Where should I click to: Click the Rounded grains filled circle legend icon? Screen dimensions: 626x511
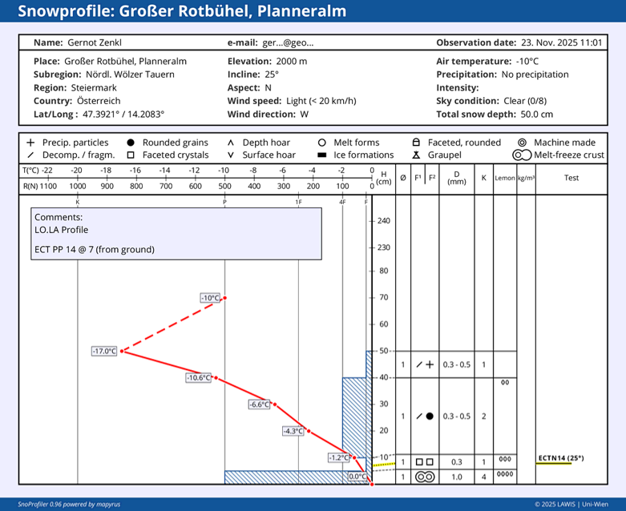131,143
